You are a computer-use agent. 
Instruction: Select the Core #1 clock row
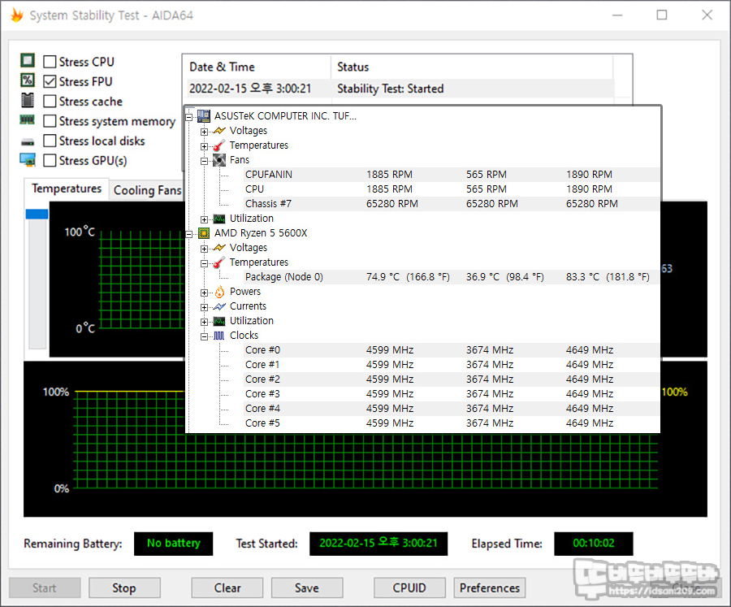tap(450, 364)
